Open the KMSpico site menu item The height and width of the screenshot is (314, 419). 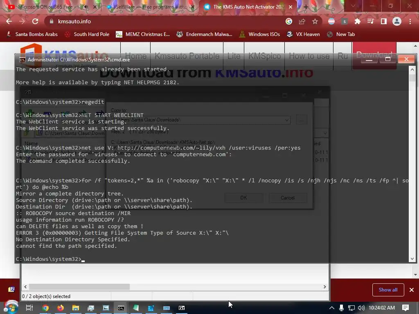(265, 56)
